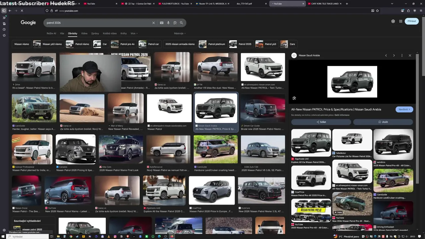
Task: Expand the list-all-tabs chevron in tab bar
Action: 392,4
